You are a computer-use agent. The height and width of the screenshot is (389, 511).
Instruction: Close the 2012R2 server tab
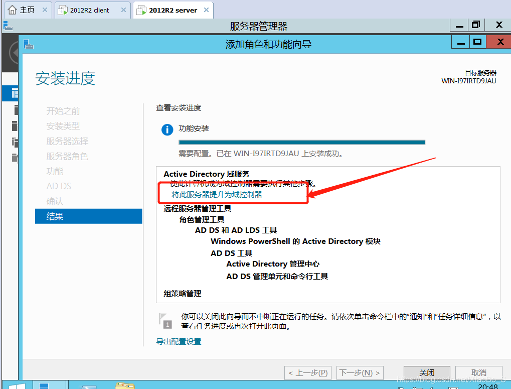(206, 10)
